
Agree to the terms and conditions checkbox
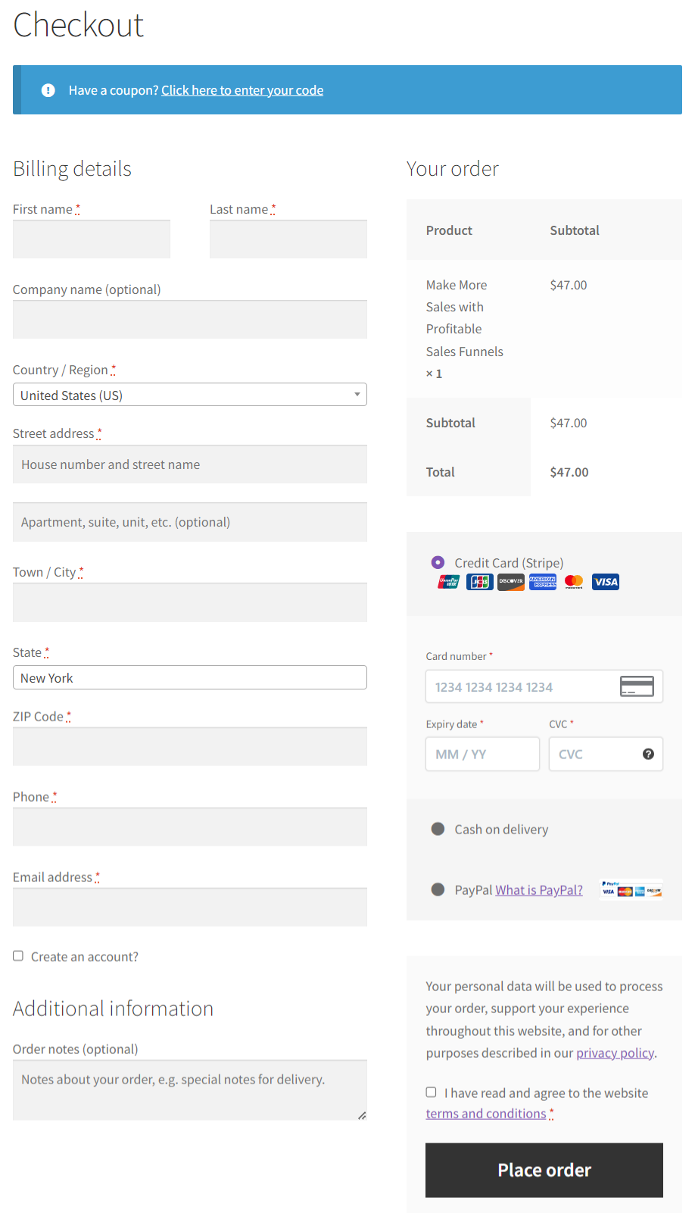coord(432,1092)
